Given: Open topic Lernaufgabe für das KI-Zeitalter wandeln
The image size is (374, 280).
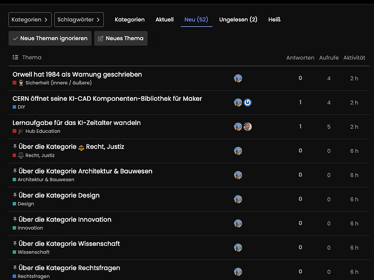Looking at the screenshot, I should [76, 123].
